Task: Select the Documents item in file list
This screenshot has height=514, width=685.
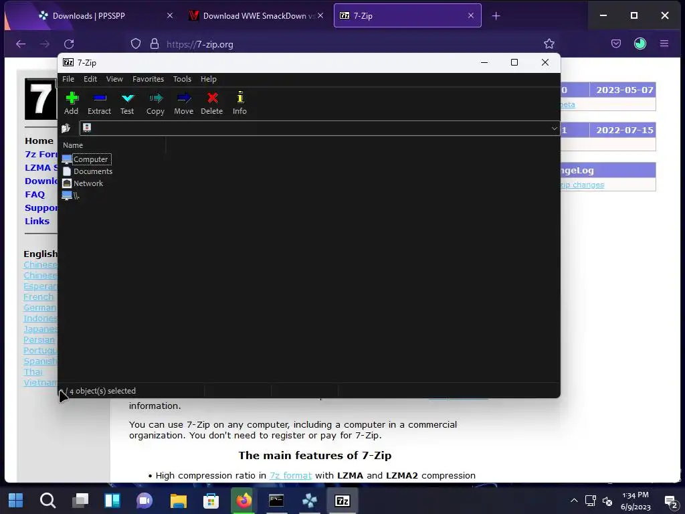Action: 88,171
